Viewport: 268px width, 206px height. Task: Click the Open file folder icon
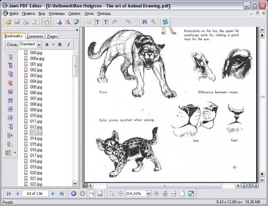pyautogui.click(x=8, y=21)
